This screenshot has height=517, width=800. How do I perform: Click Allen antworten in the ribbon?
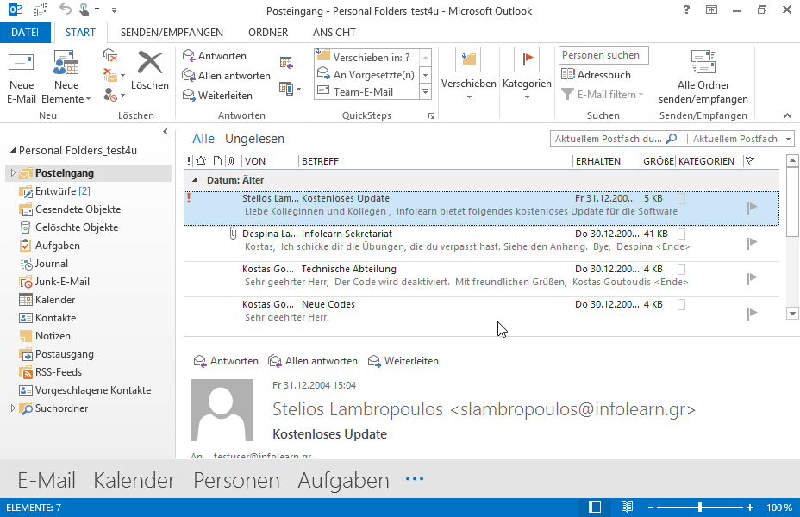point(226,76)
